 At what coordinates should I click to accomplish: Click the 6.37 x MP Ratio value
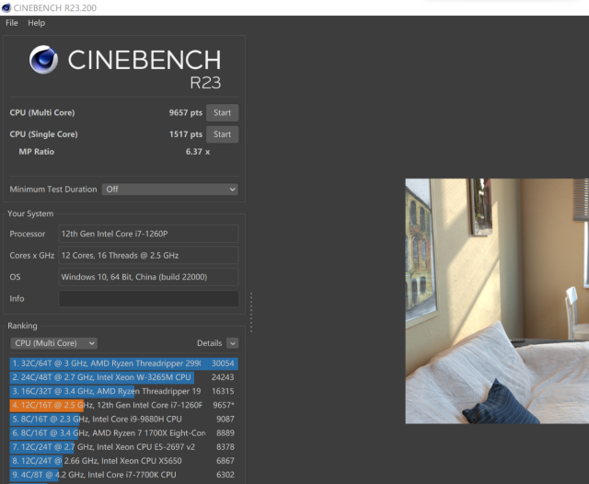pyautogui.click(x=198, y=152)
